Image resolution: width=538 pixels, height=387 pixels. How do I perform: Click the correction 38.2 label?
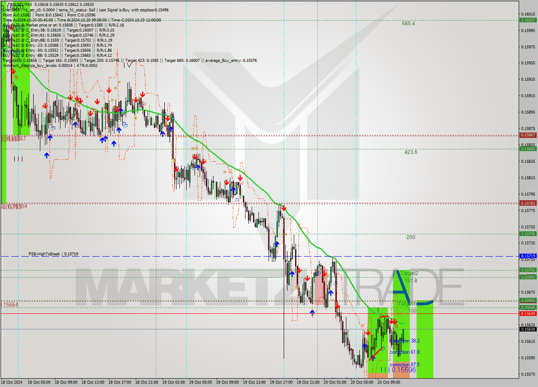(405, 341)
